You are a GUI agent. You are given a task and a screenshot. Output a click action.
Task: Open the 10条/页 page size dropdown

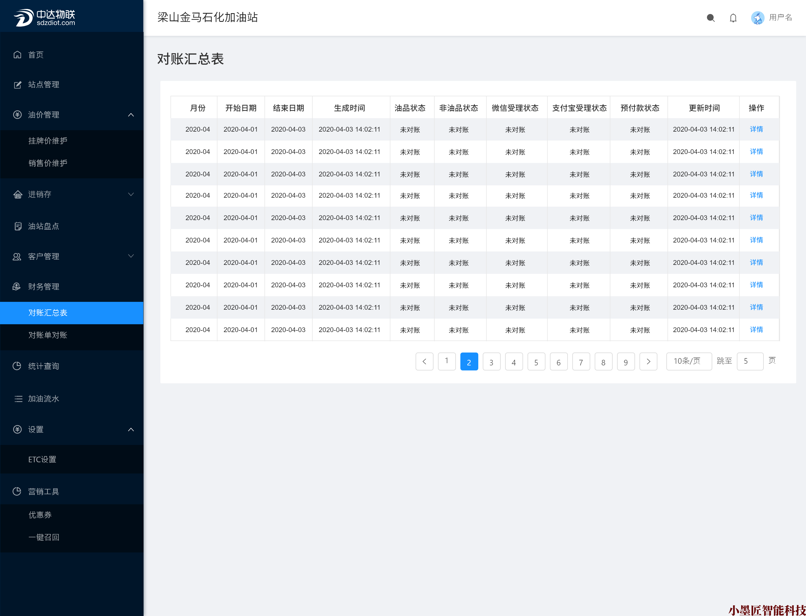click(x=689, y=361)
